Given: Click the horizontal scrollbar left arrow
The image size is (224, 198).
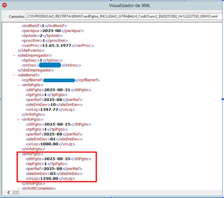Looking at the screenshot, I should click(9, 192).
